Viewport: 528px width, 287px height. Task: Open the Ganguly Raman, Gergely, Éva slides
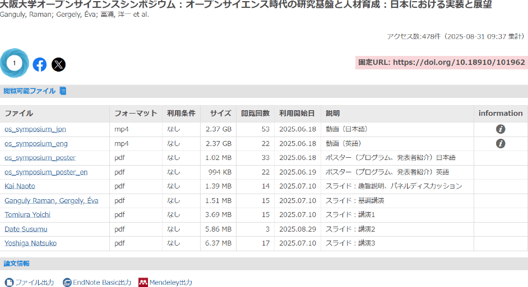pos(51,201)
